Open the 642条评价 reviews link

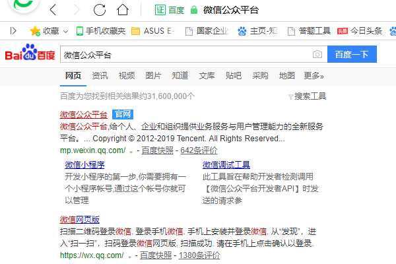[x=199, y=150]
